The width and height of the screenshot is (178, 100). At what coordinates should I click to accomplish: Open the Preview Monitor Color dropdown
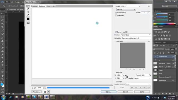point(135,35)
